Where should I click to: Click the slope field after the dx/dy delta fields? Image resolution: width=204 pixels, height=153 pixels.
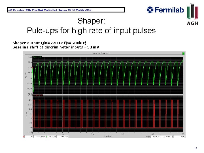(x=179, y=137)
